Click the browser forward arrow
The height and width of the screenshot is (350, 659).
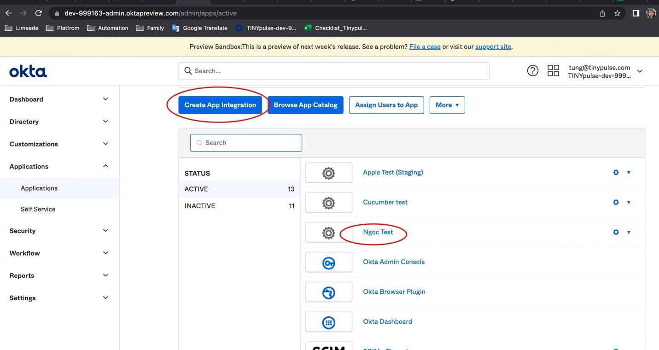tap(23, 13)
